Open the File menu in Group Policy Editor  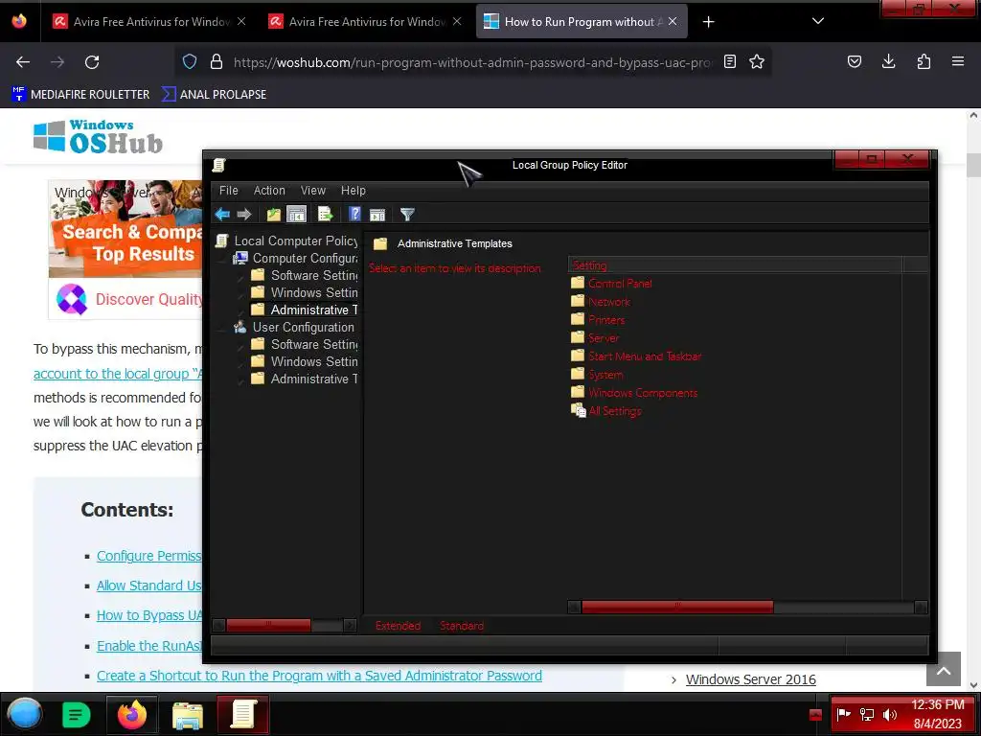coord(228,191)
